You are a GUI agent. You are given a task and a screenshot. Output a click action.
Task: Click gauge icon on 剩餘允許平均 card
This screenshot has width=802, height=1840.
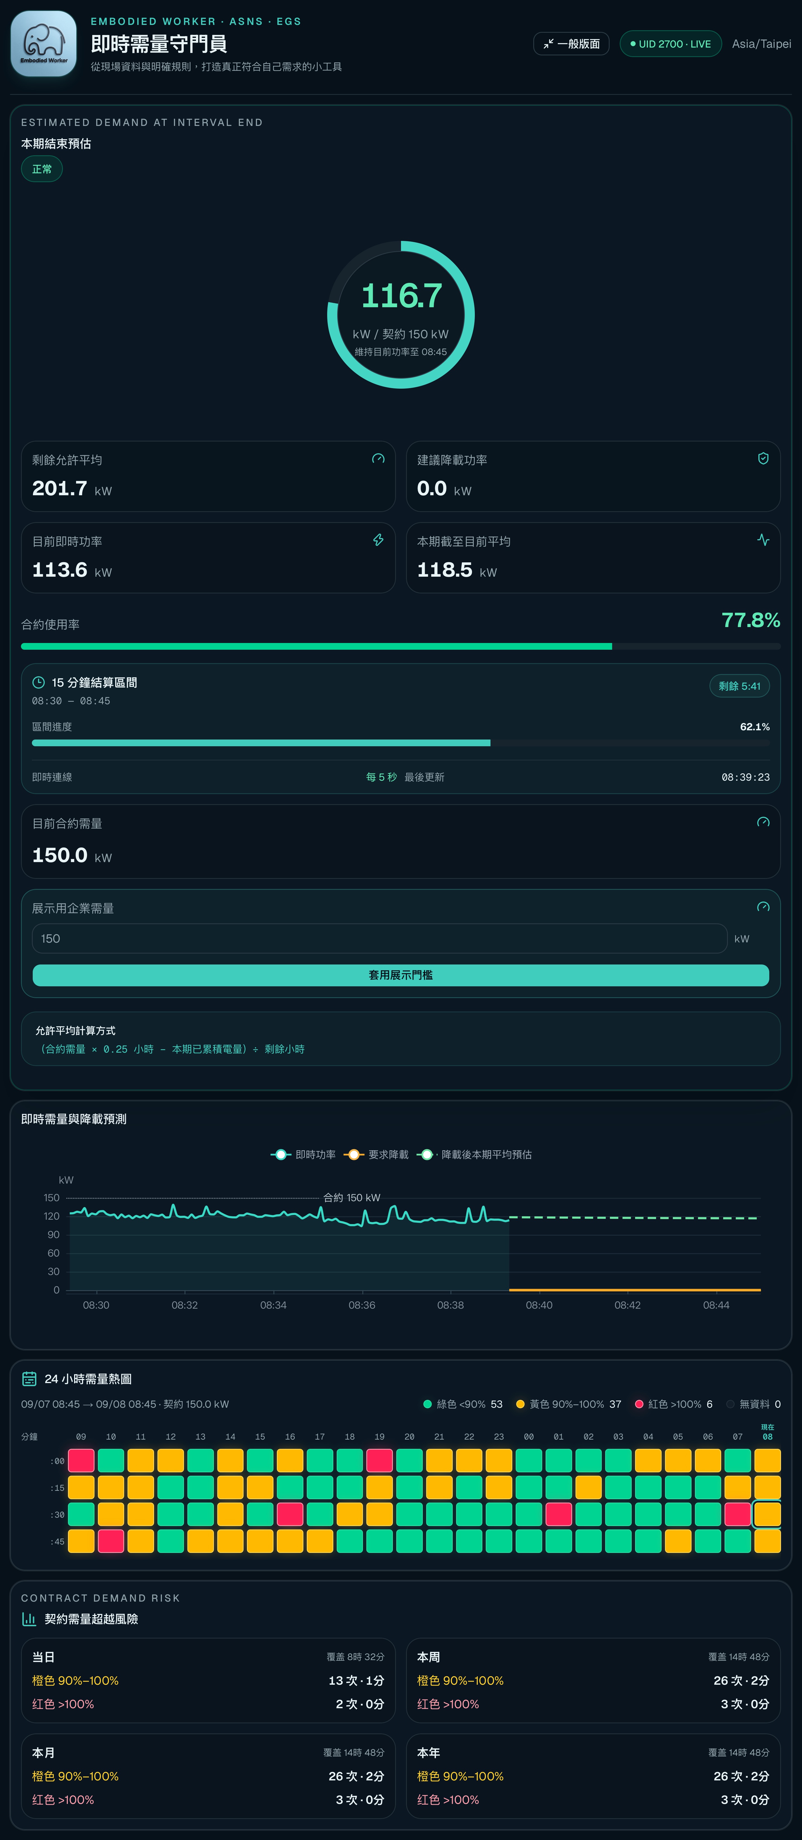[379, 459]
